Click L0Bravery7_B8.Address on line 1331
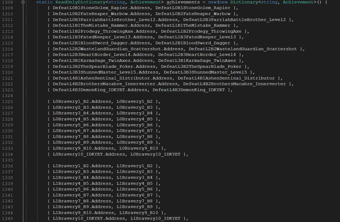Viewport: 340px width, 222px height. tap(82, 137)
